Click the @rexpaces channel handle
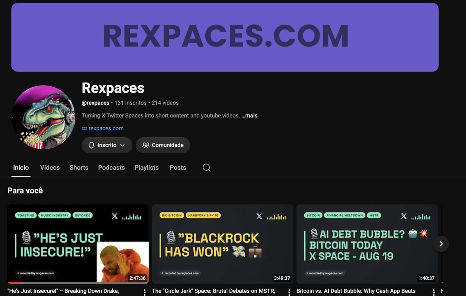This screenshot has height=296, width=466. 96,103
